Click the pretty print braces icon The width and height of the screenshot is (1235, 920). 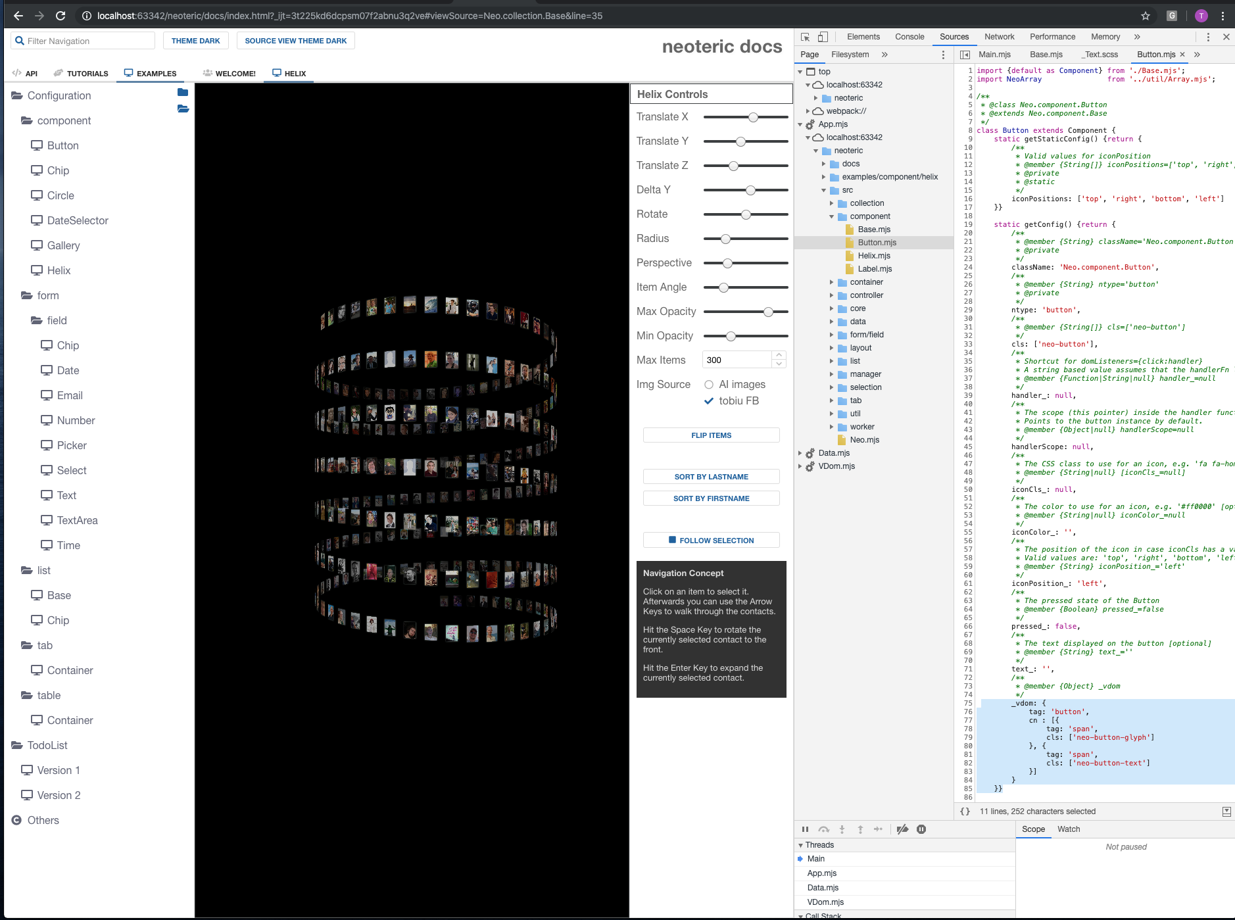tap(965, 811)
